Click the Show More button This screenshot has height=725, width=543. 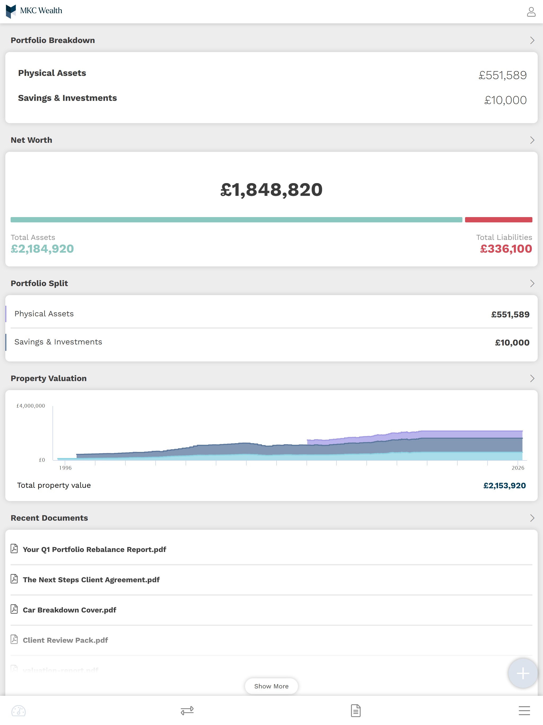click(271, 686)
